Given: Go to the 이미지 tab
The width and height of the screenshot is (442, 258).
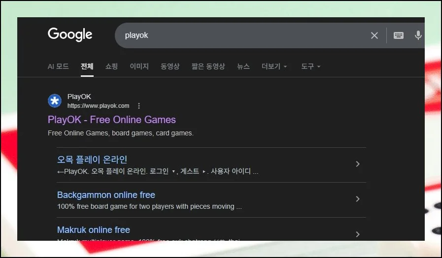Looking at the screenshot, I should [139, 66].
